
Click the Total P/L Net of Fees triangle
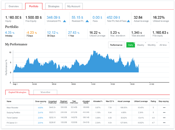click(x=129, y=21)
